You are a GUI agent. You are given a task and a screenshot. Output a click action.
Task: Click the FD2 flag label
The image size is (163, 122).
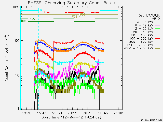pyautogui.click(x=83, y=14)
